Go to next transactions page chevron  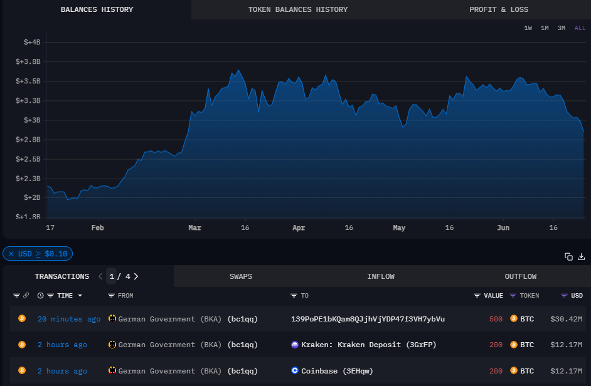pyautogui.click(x=136, y=276)
